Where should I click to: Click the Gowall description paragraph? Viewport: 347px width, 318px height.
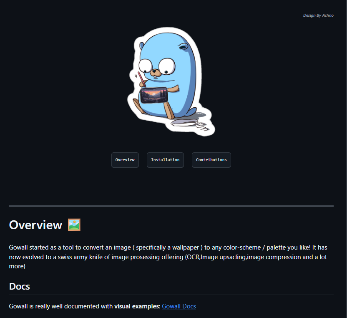pos(167,257)
